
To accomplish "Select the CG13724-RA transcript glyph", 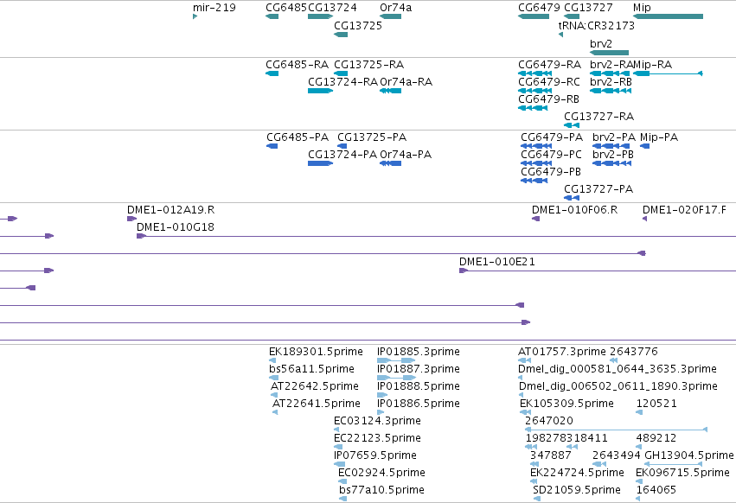I will point(321,91).
